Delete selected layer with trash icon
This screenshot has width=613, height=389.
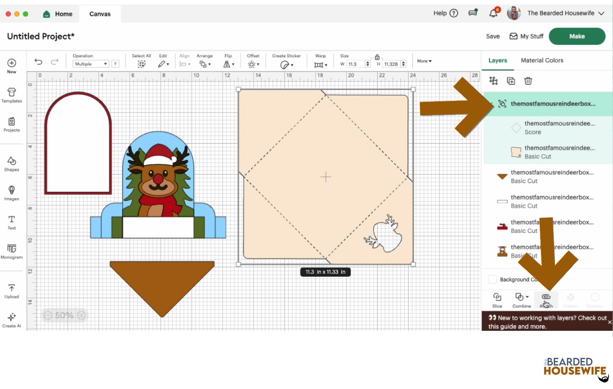(528, 81)
